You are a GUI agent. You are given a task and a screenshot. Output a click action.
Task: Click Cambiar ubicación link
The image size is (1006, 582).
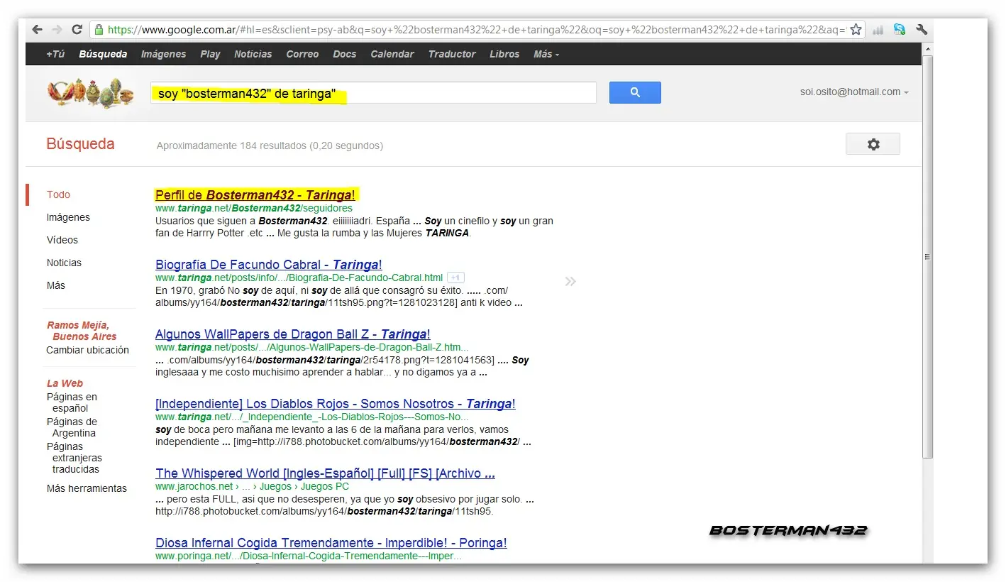click(x=88, y=350)
